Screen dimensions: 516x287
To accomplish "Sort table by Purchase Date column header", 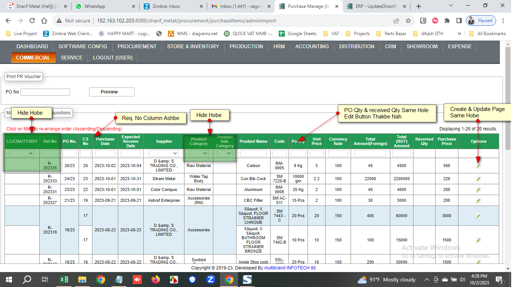I will [105, 141].
